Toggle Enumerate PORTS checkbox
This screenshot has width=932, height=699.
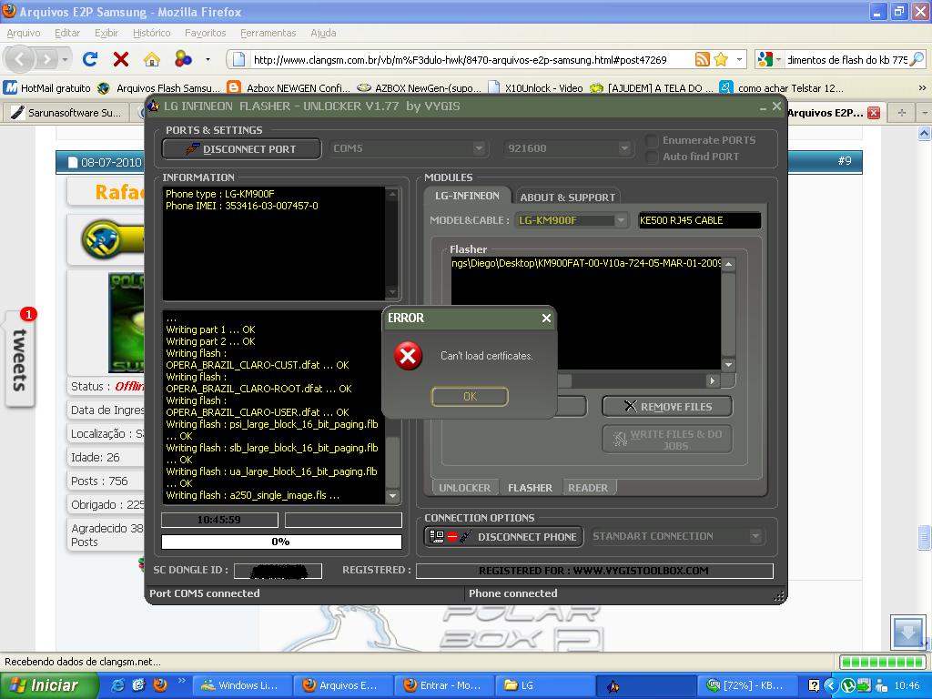[652, 141]
